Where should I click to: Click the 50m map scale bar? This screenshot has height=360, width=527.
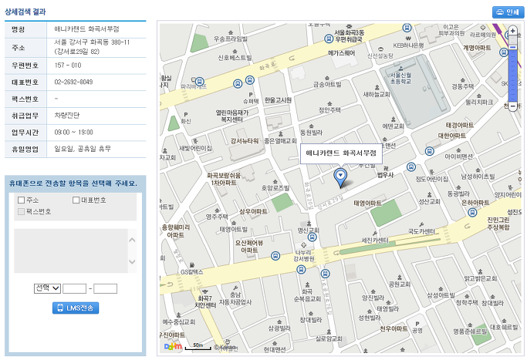click(198, 347)
